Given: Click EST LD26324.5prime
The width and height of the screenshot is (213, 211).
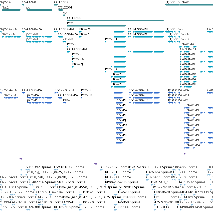Looking at the screenshot, I should (x=147, y=175).
